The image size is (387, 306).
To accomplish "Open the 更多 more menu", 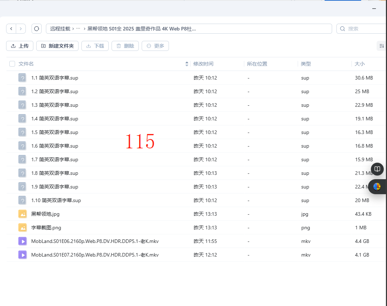I will (155, 46).
